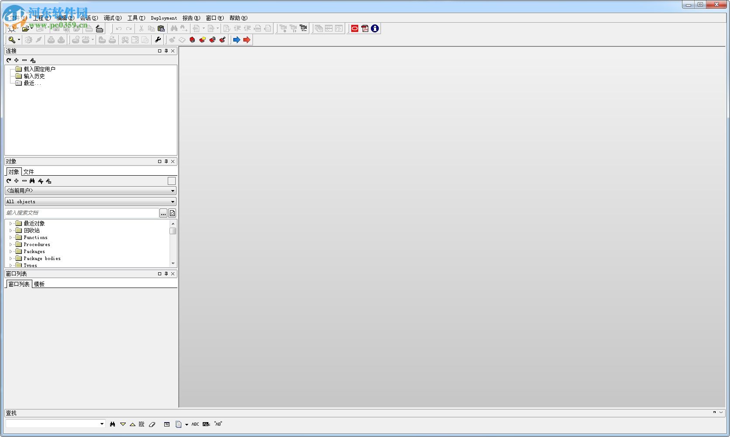The height and width of the screenshot is (437, 730).
Task: Click the 输入搜索文档 search field
Action: point(81,213)
